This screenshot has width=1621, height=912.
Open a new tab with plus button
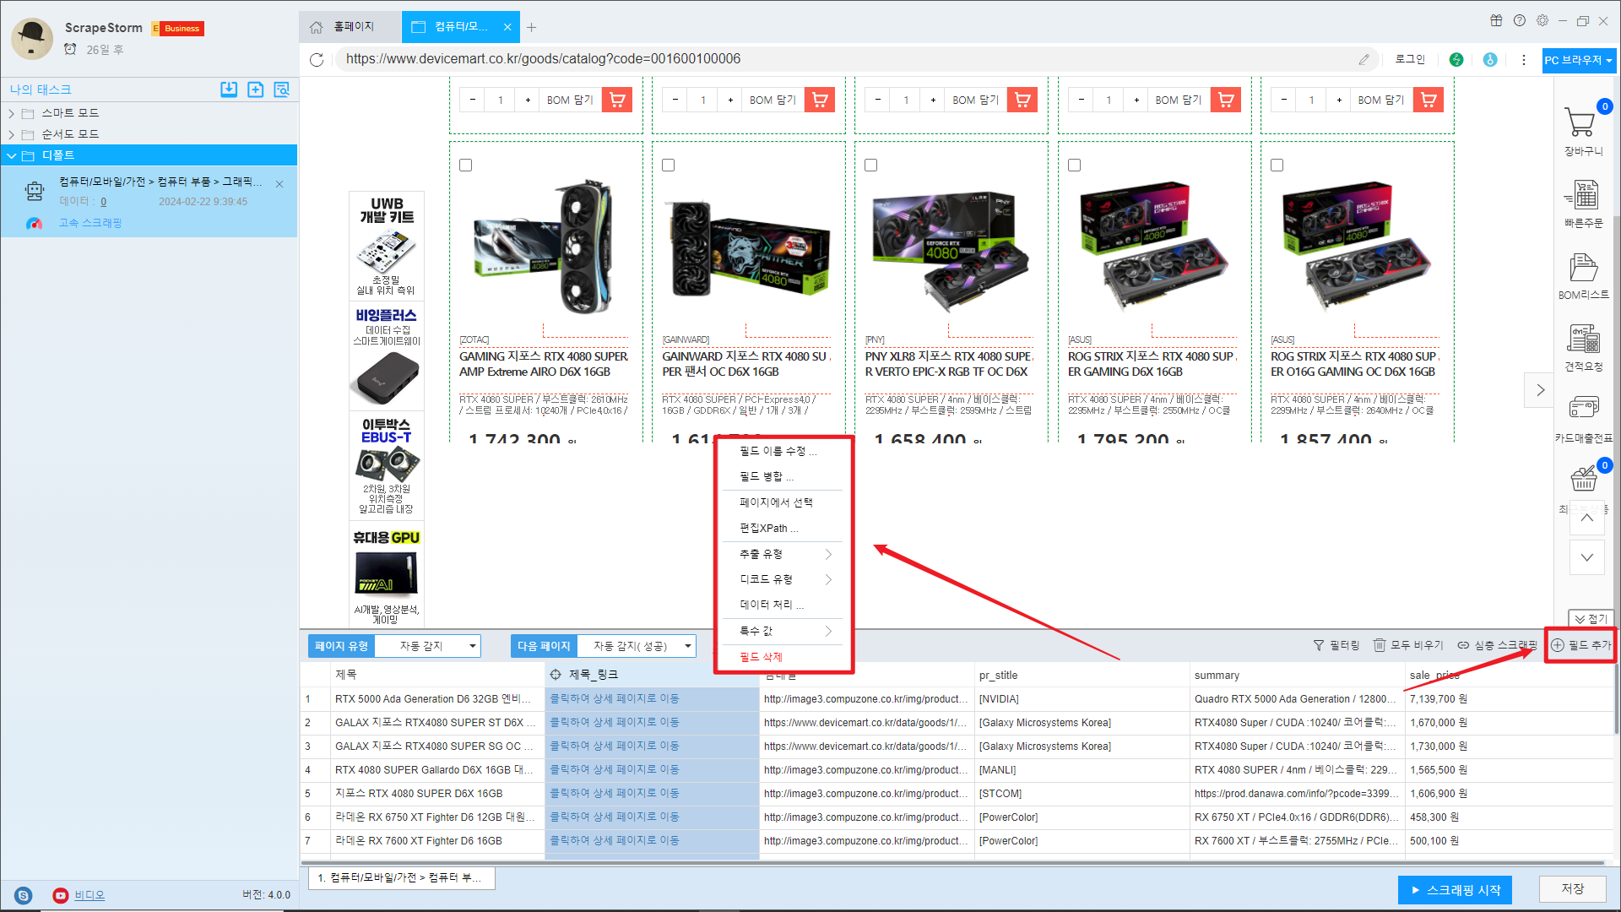click(531, 27)
